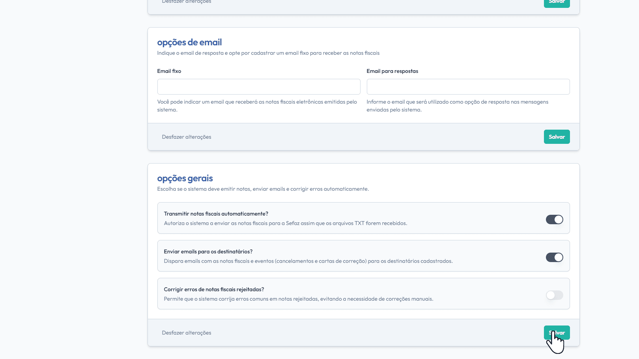Turn off Enviar emails para os destinatários switch
This screenshot has width=639, height=359.
coord(554,257)
